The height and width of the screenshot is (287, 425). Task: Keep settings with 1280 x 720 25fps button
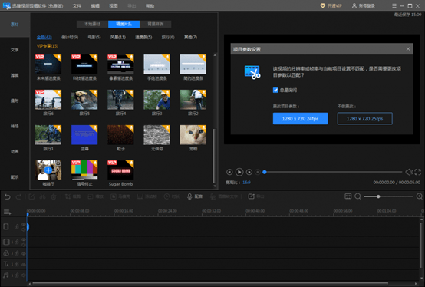pos(365,119)
